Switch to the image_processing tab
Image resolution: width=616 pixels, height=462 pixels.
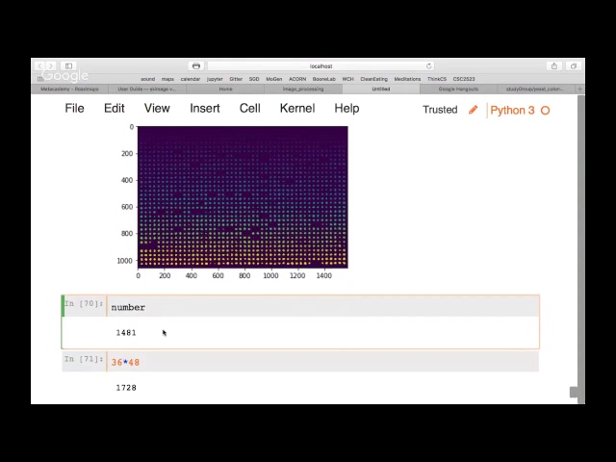pos(303,90)
